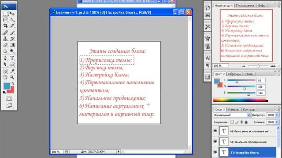Select the Rectangular Marquee tool
Image resolution: width=282 pixels, height=158 pixels.
click(5, 14)
